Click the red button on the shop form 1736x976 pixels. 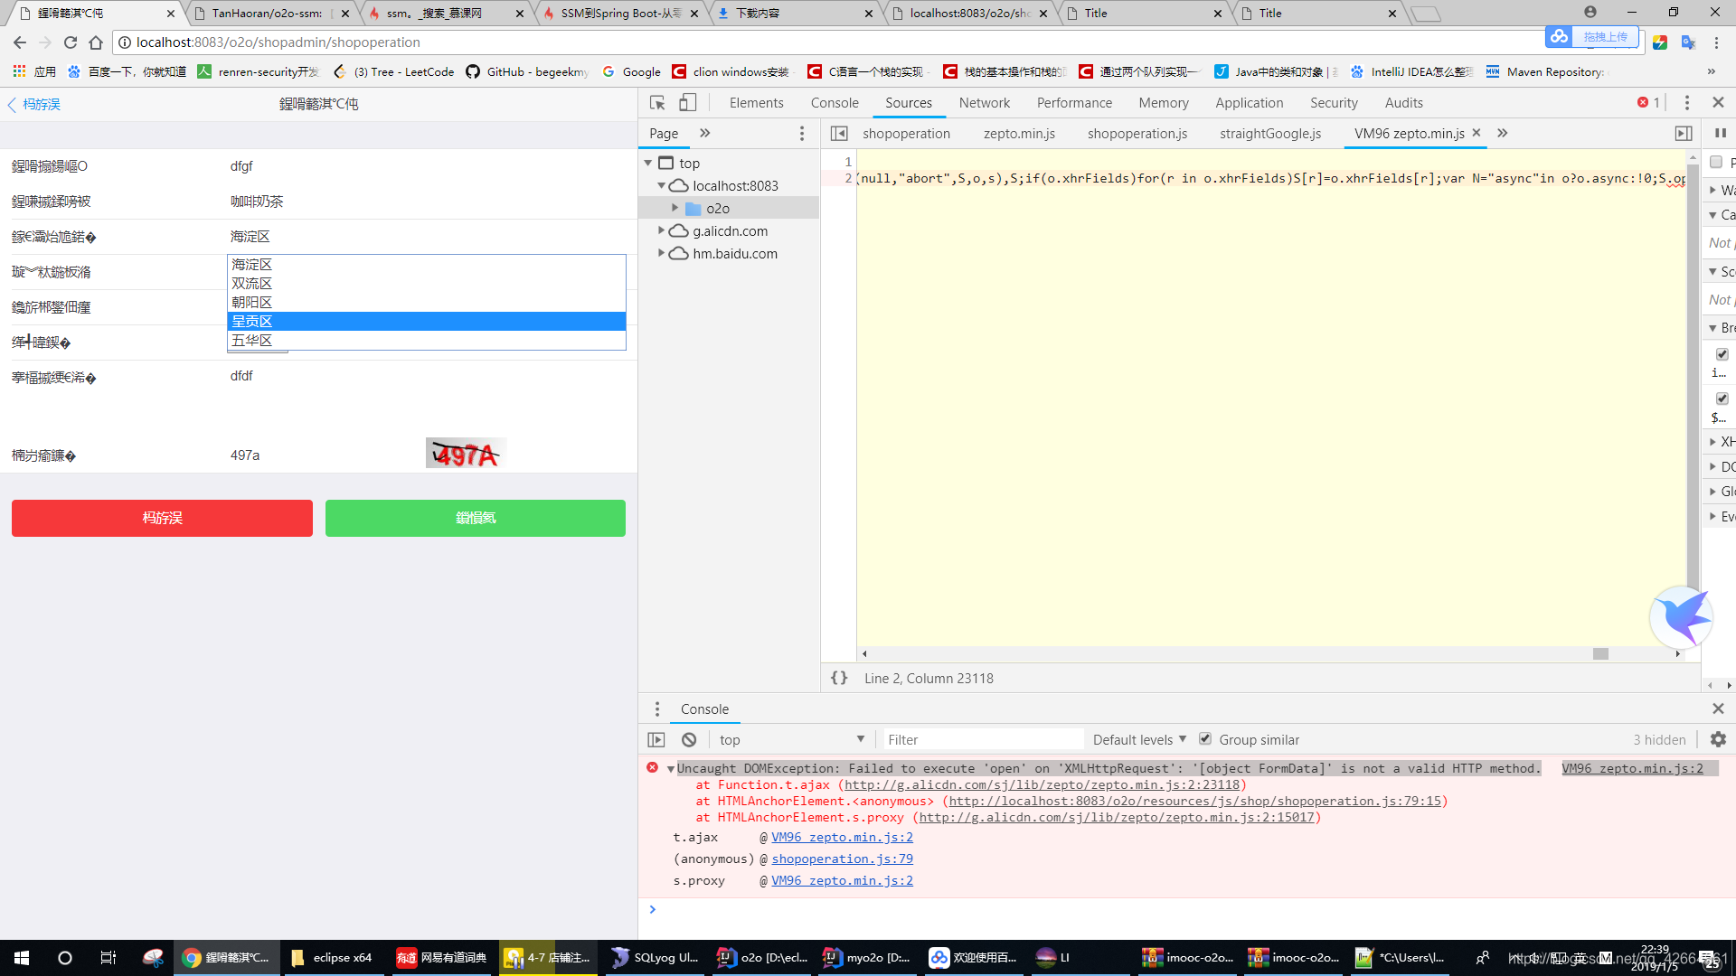click(x=162, y=518)
